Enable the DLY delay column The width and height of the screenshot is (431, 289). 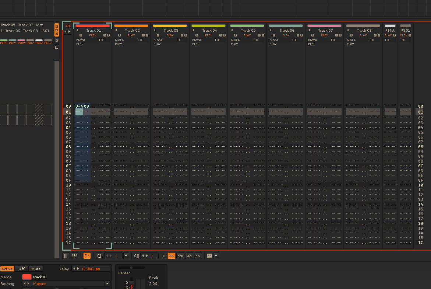point(189,256)
